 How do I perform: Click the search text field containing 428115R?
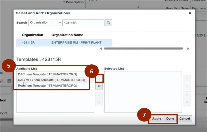pyautogui.click(x=83, y=23)
